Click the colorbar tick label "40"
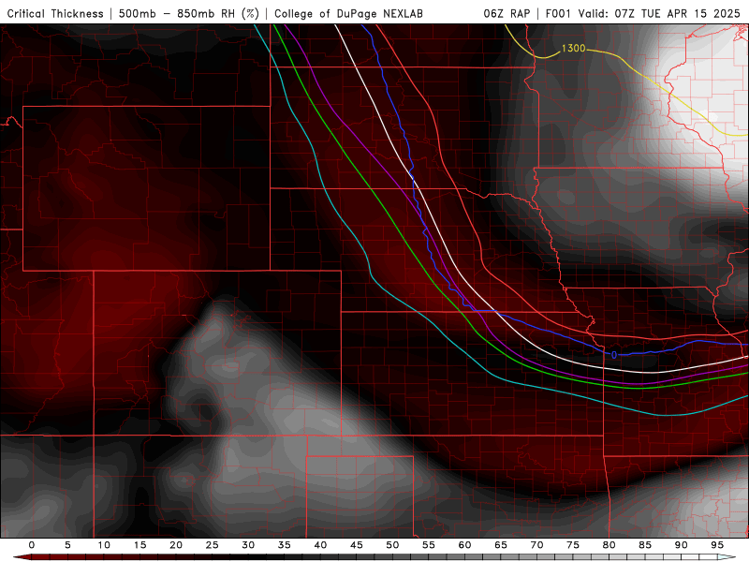The image size is (749, 562). pyautogui.click(x=320, y=545)
